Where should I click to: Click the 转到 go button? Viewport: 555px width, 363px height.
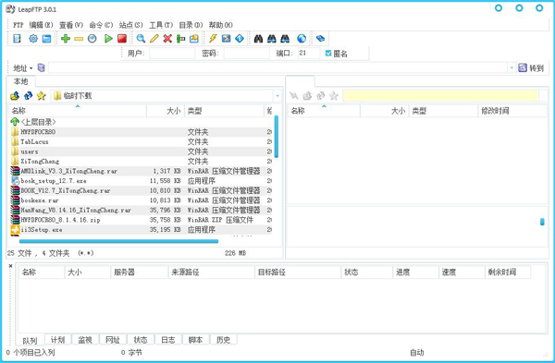click(531, 67)
